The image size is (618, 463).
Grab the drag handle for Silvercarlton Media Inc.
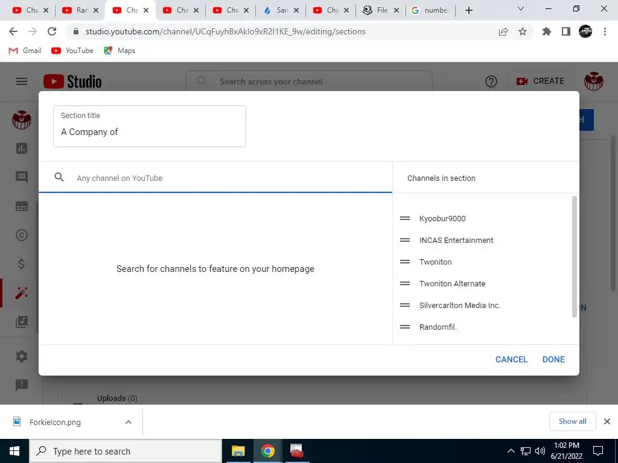(x=405, y=304)
